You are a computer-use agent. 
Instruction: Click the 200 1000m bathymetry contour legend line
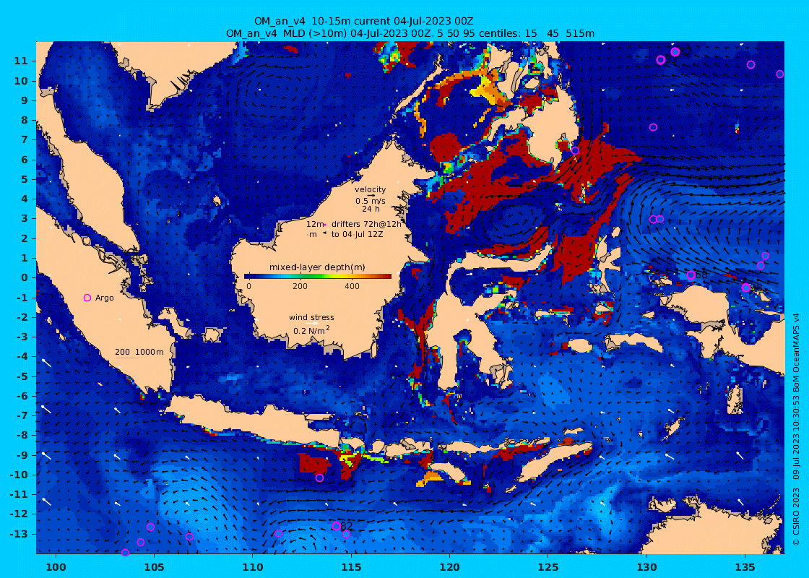point(127,358)
